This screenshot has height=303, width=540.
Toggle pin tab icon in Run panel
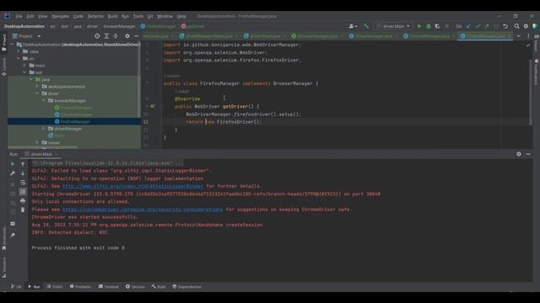(13, 236)
